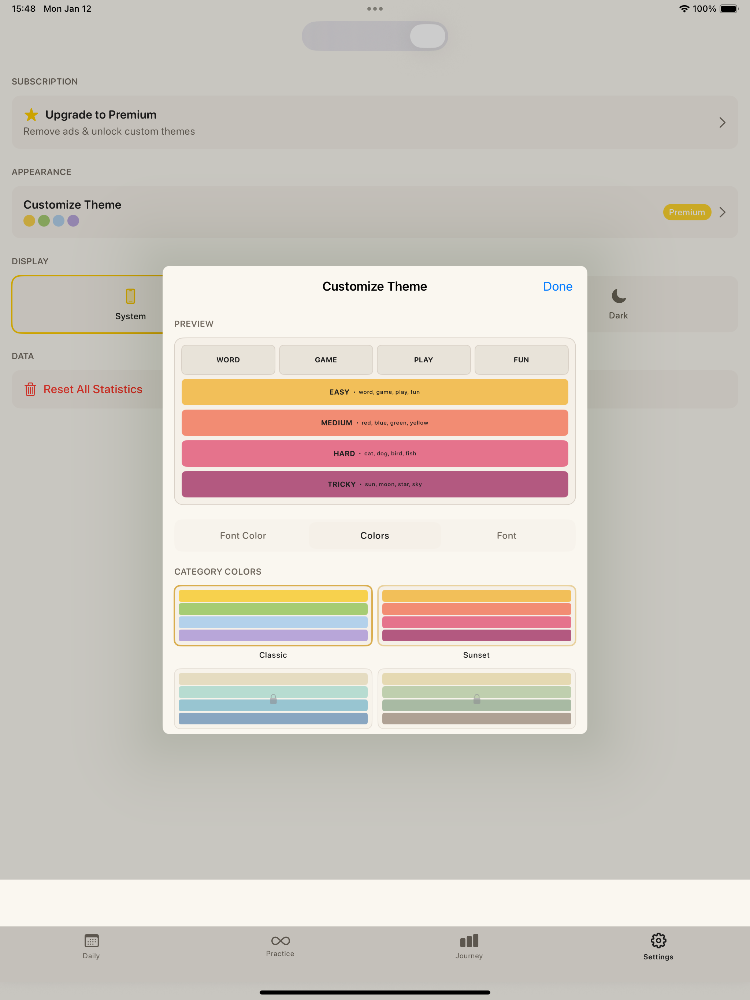The width and height of the screenshot is (750, 1000).
Task: Tap the blue dot under Customize Theme
Action: click(x=58, y=221)
